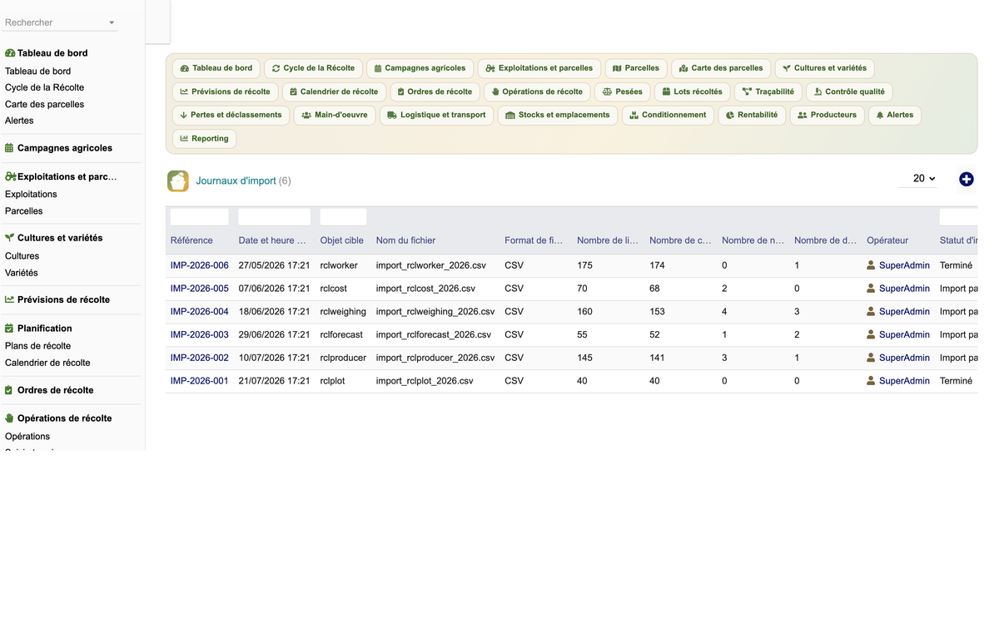Sort by Référence column header
Image resolution: width=999 pixels, height=618 pixels.
coord(191,240)
